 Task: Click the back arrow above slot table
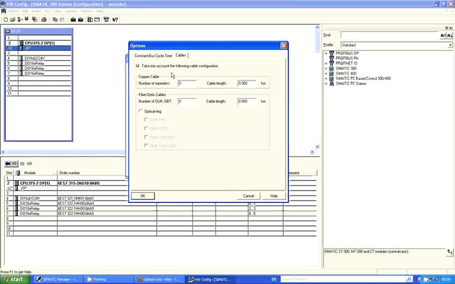[x=8, y=164]
